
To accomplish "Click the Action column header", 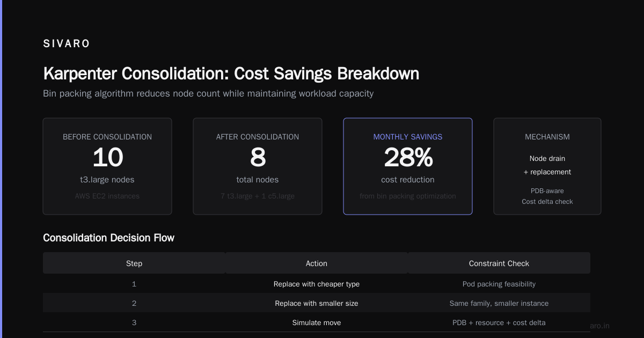I will coord(317,263).
